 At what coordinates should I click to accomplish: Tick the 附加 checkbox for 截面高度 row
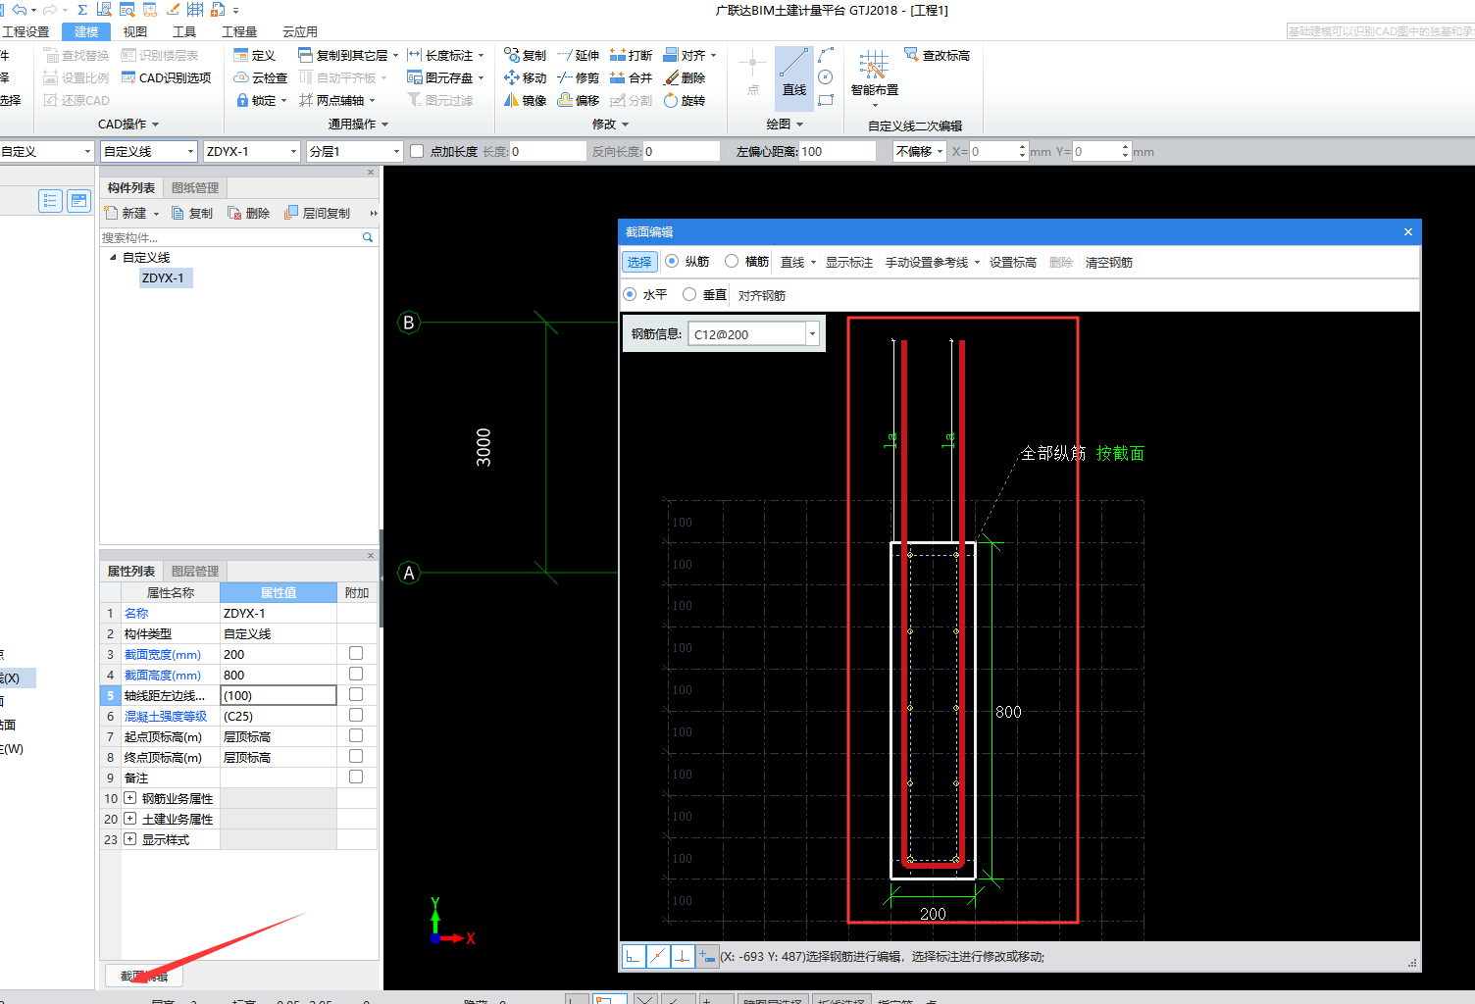coord(356,674)
